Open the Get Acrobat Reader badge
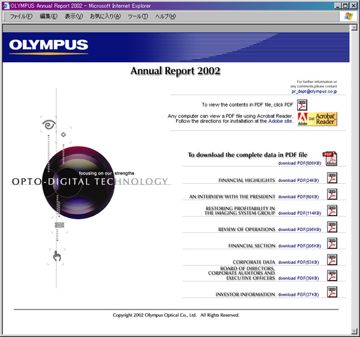Image resolution: width=360 pixels, height=337 pixels. (317, 119)
